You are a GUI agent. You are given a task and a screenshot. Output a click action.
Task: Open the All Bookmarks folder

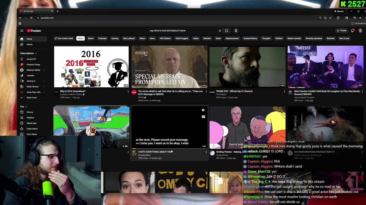tap(359, 24)
